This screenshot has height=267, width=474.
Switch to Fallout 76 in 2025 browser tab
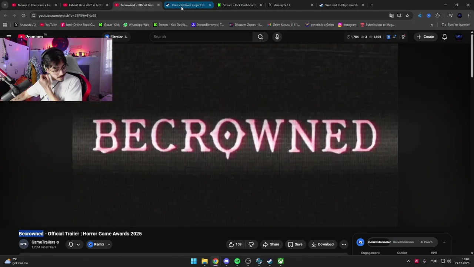86,5
